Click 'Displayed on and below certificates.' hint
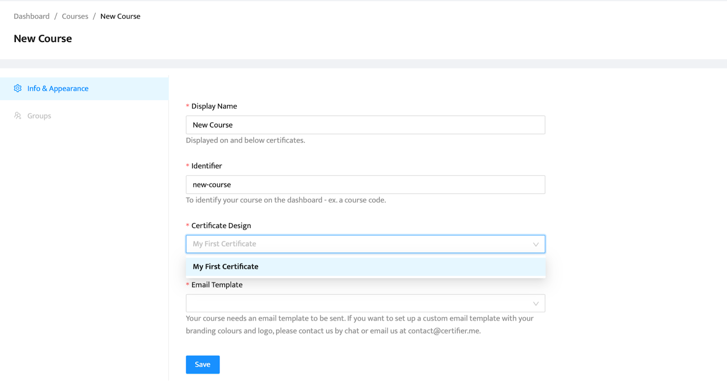 click(245, 141)
